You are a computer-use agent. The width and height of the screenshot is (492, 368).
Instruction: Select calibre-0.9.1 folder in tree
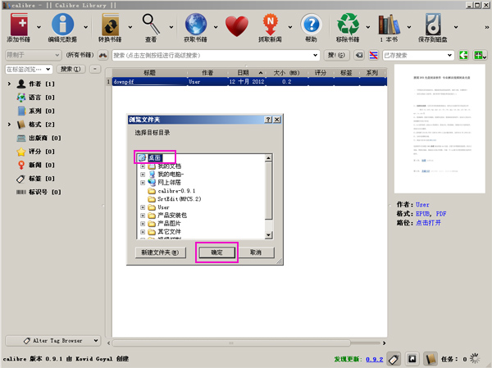click(x=176, y=191)
